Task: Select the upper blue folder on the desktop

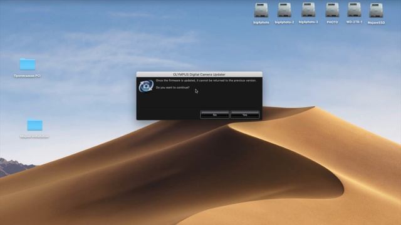Action: 28,64
